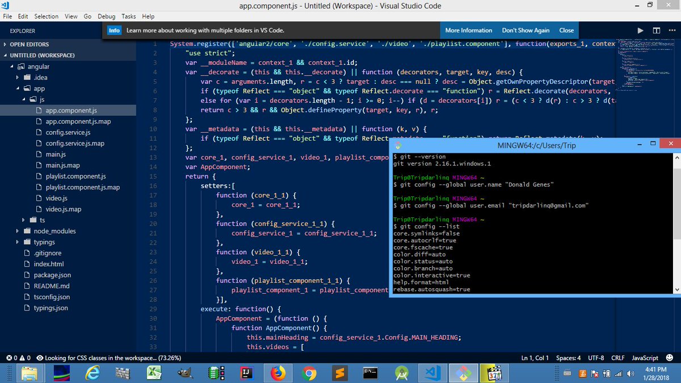Open the File menu
681x383 pixels.
pos(8,16)
